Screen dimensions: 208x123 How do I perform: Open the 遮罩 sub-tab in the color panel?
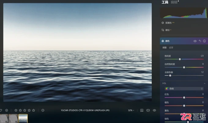coord(171,48)
